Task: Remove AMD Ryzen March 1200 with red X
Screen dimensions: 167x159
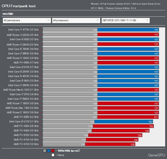Action: (40, 90)
